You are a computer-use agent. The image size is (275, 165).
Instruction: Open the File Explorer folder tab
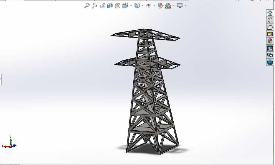coord(270,27)
